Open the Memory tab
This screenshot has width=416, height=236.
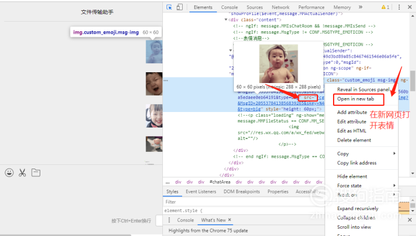(342, 7)
